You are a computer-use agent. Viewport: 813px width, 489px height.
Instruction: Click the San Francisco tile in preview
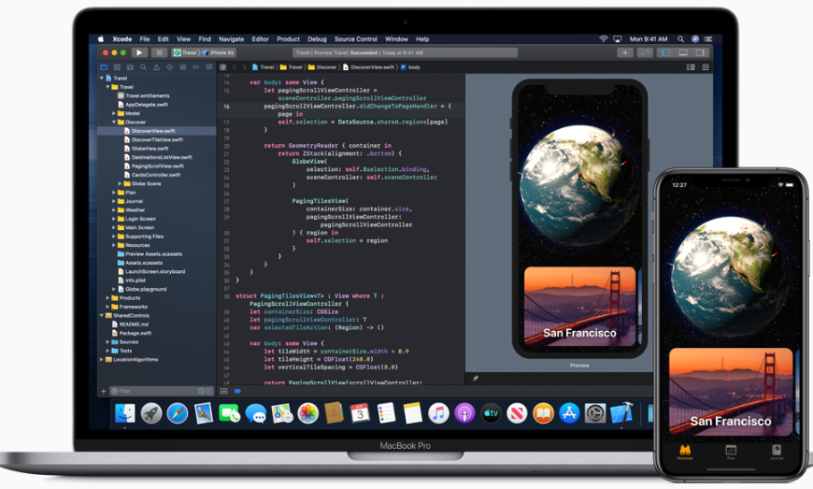[579, 306]
